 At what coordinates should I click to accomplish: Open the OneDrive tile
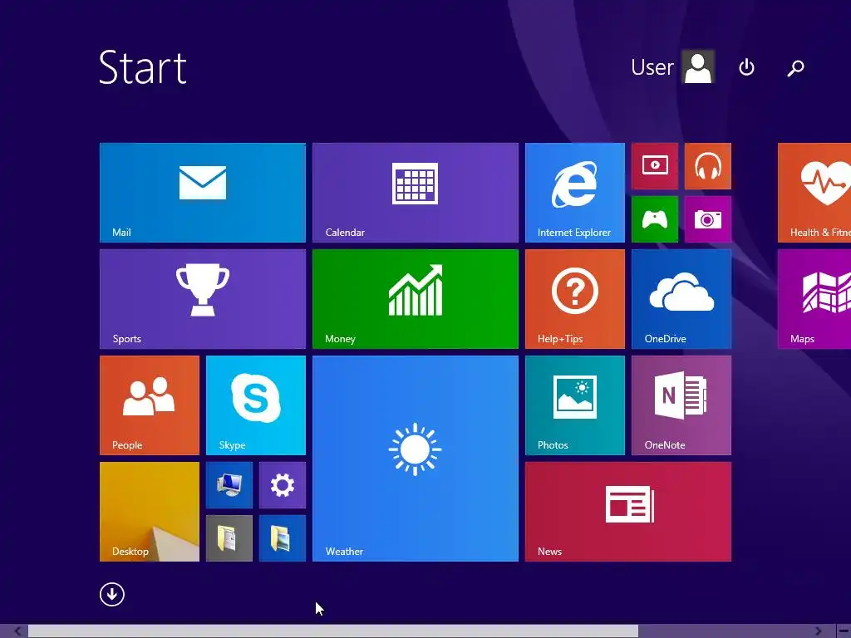(681, 299)
